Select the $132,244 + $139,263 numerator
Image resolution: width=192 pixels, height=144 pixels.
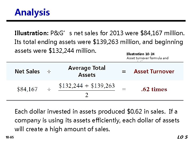click(x=87, y=86)
